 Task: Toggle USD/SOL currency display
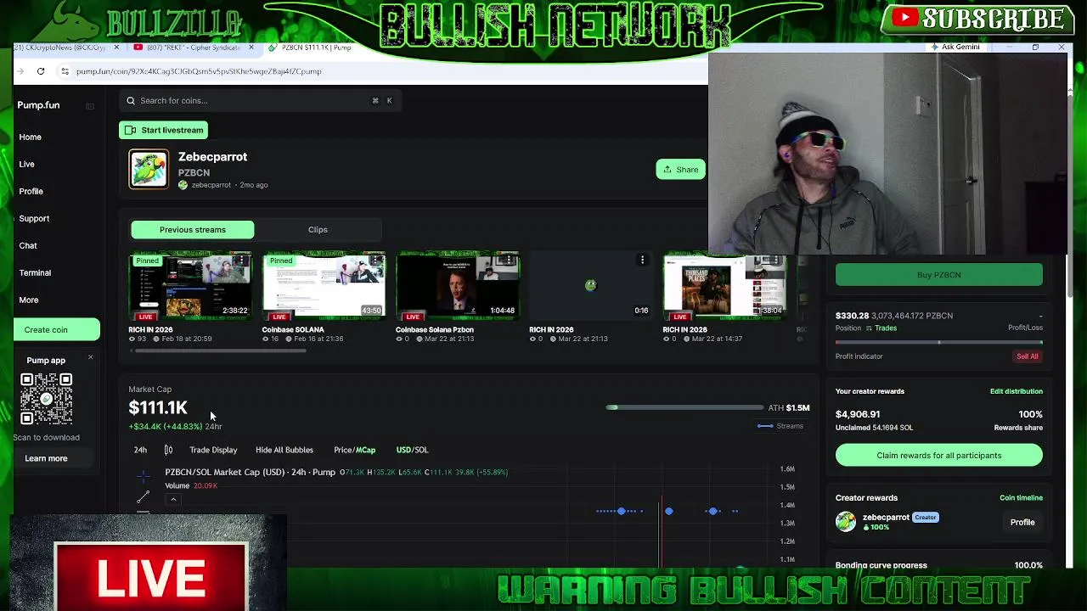tap(412, 450)
